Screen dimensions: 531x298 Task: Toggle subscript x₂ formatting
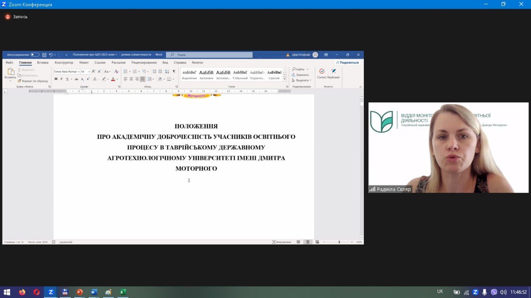[x=83, y=79]
